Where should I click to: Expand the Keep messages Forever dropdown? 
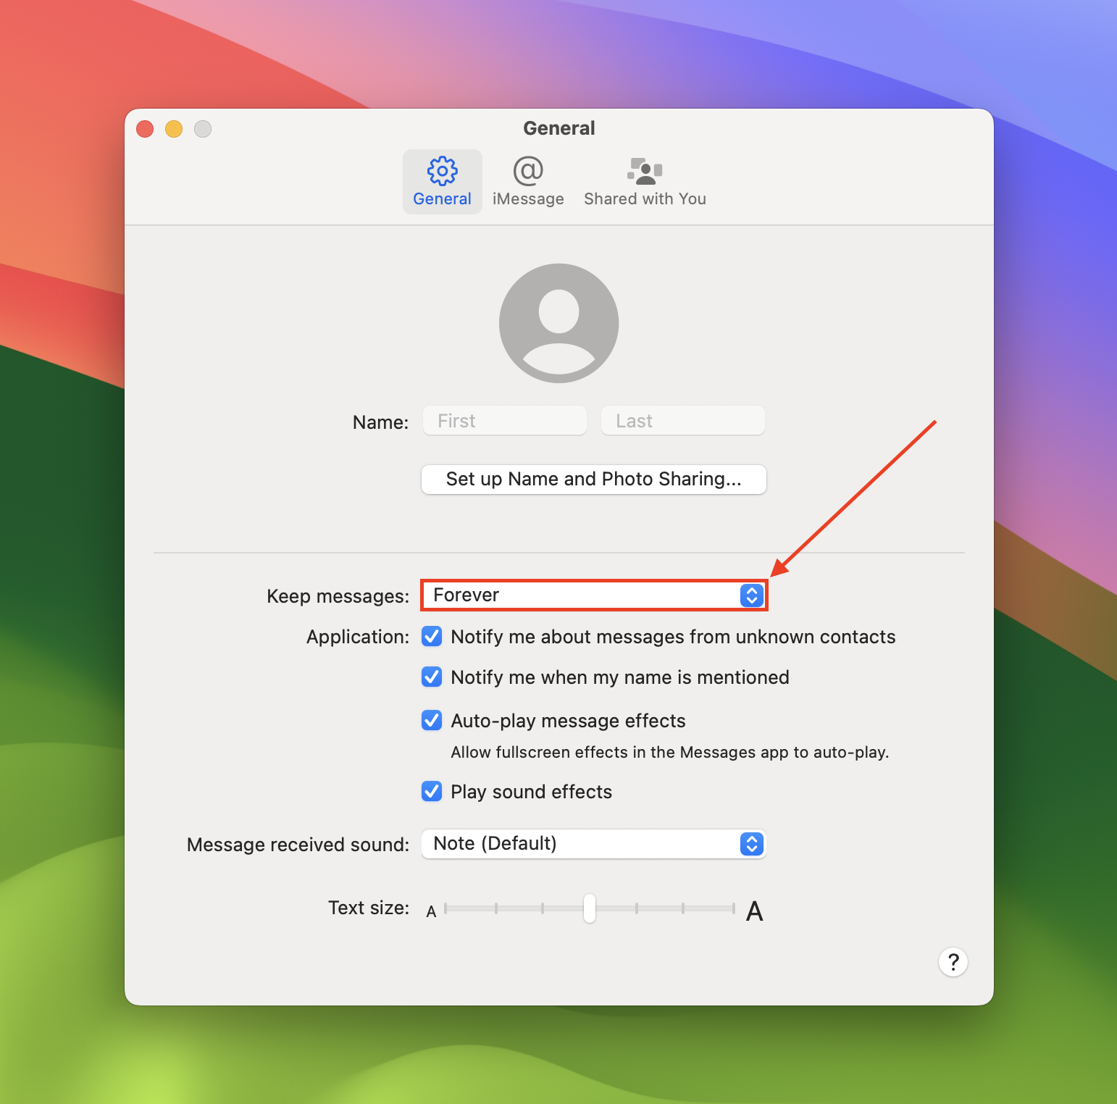pos(593,595)
